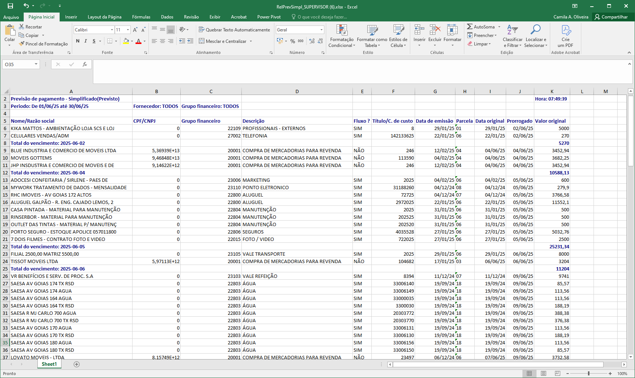Toggle bold N formatting
Viewport: 635px width, 378px height.
(78, 41)
